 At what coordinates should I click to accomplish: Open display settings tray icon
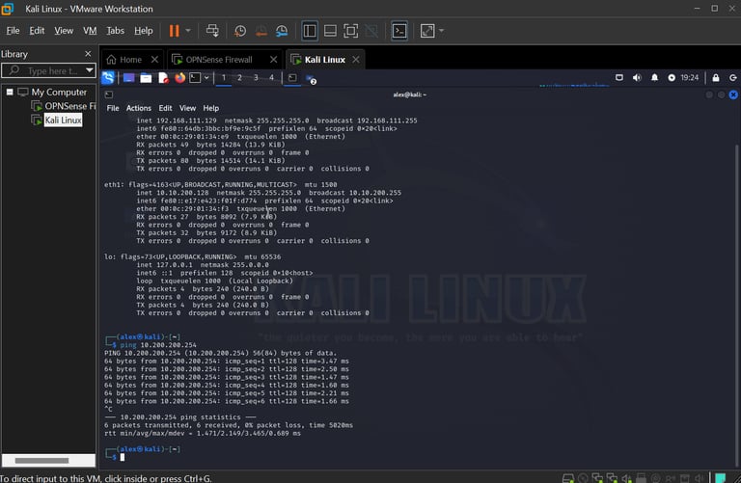coord(619,77)
